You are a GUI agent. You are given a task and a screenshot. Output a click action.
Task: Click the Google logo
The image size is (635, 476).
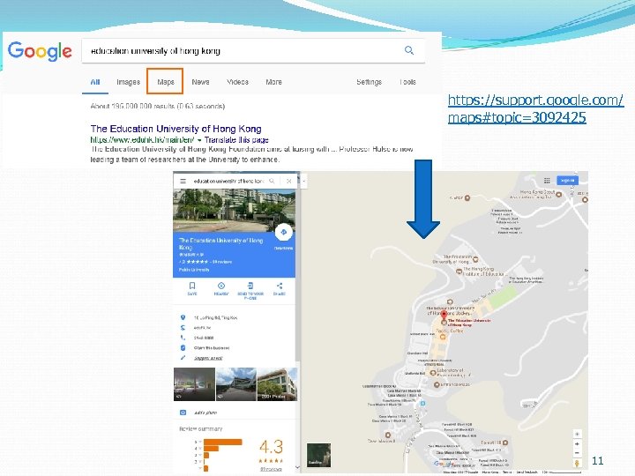click(40, 51)
